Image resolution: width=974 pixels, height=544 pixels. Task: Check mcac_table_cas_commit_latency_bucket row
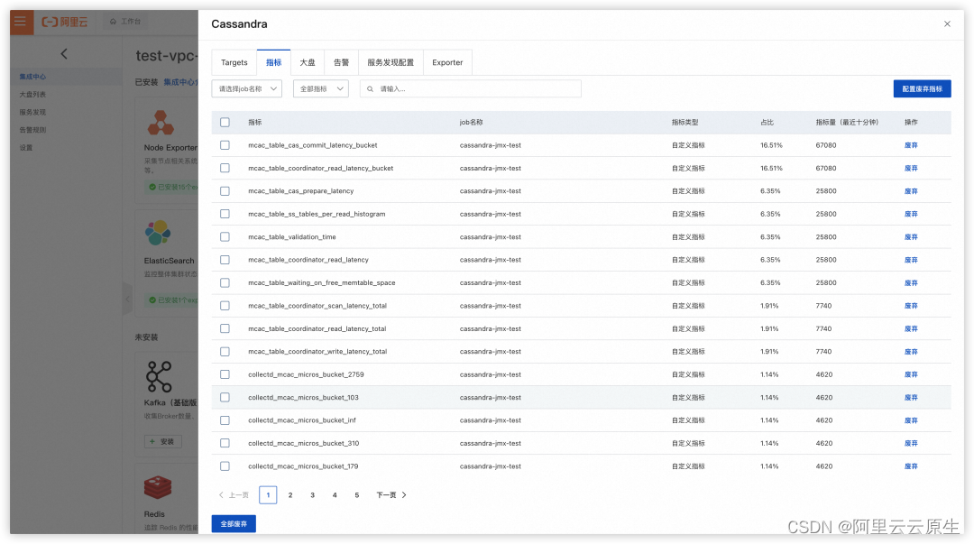pyautogui.click(x=225, y=145)
